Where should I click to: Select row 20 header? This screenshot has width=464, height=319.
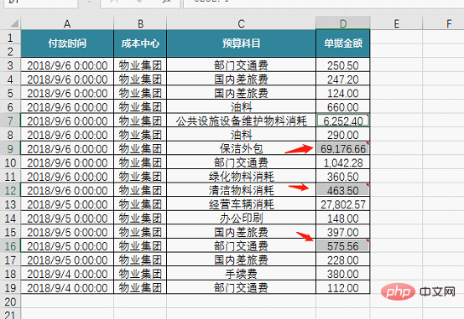coord(10,301)
